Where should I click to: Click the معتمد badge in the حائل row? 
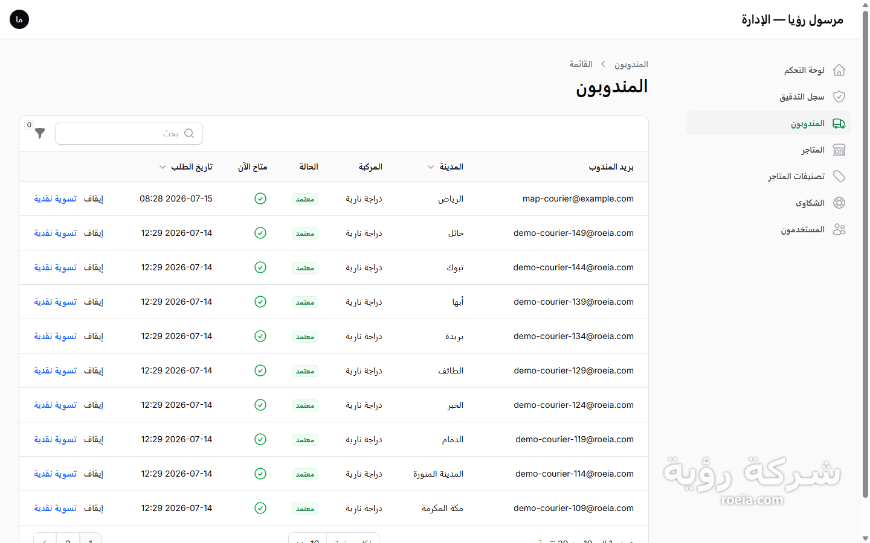click(305, 233)
